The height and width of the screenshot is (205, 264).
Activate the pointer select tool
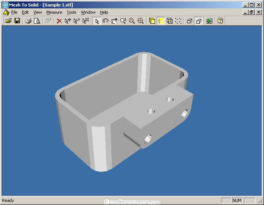point(97,21)
